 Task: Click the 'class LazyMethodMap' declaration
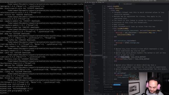120,29
